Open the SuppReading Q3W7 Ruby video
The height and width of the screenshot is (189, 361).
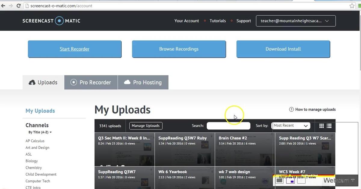tap(185, 150)
